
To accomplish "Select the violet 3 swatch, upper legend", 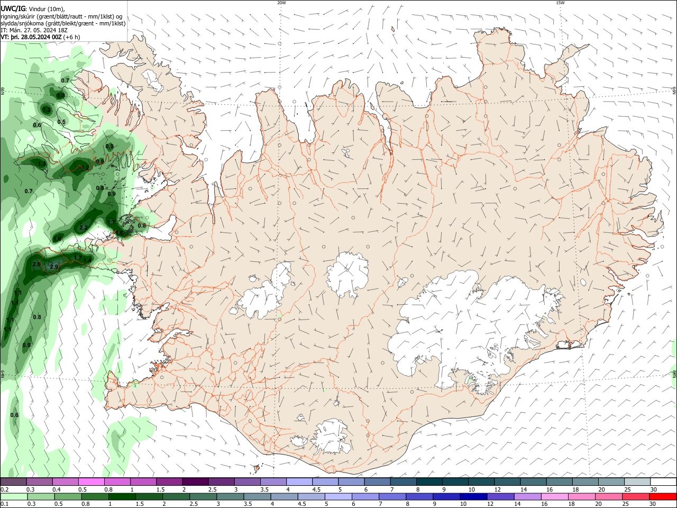I will (x=247, y=482).
